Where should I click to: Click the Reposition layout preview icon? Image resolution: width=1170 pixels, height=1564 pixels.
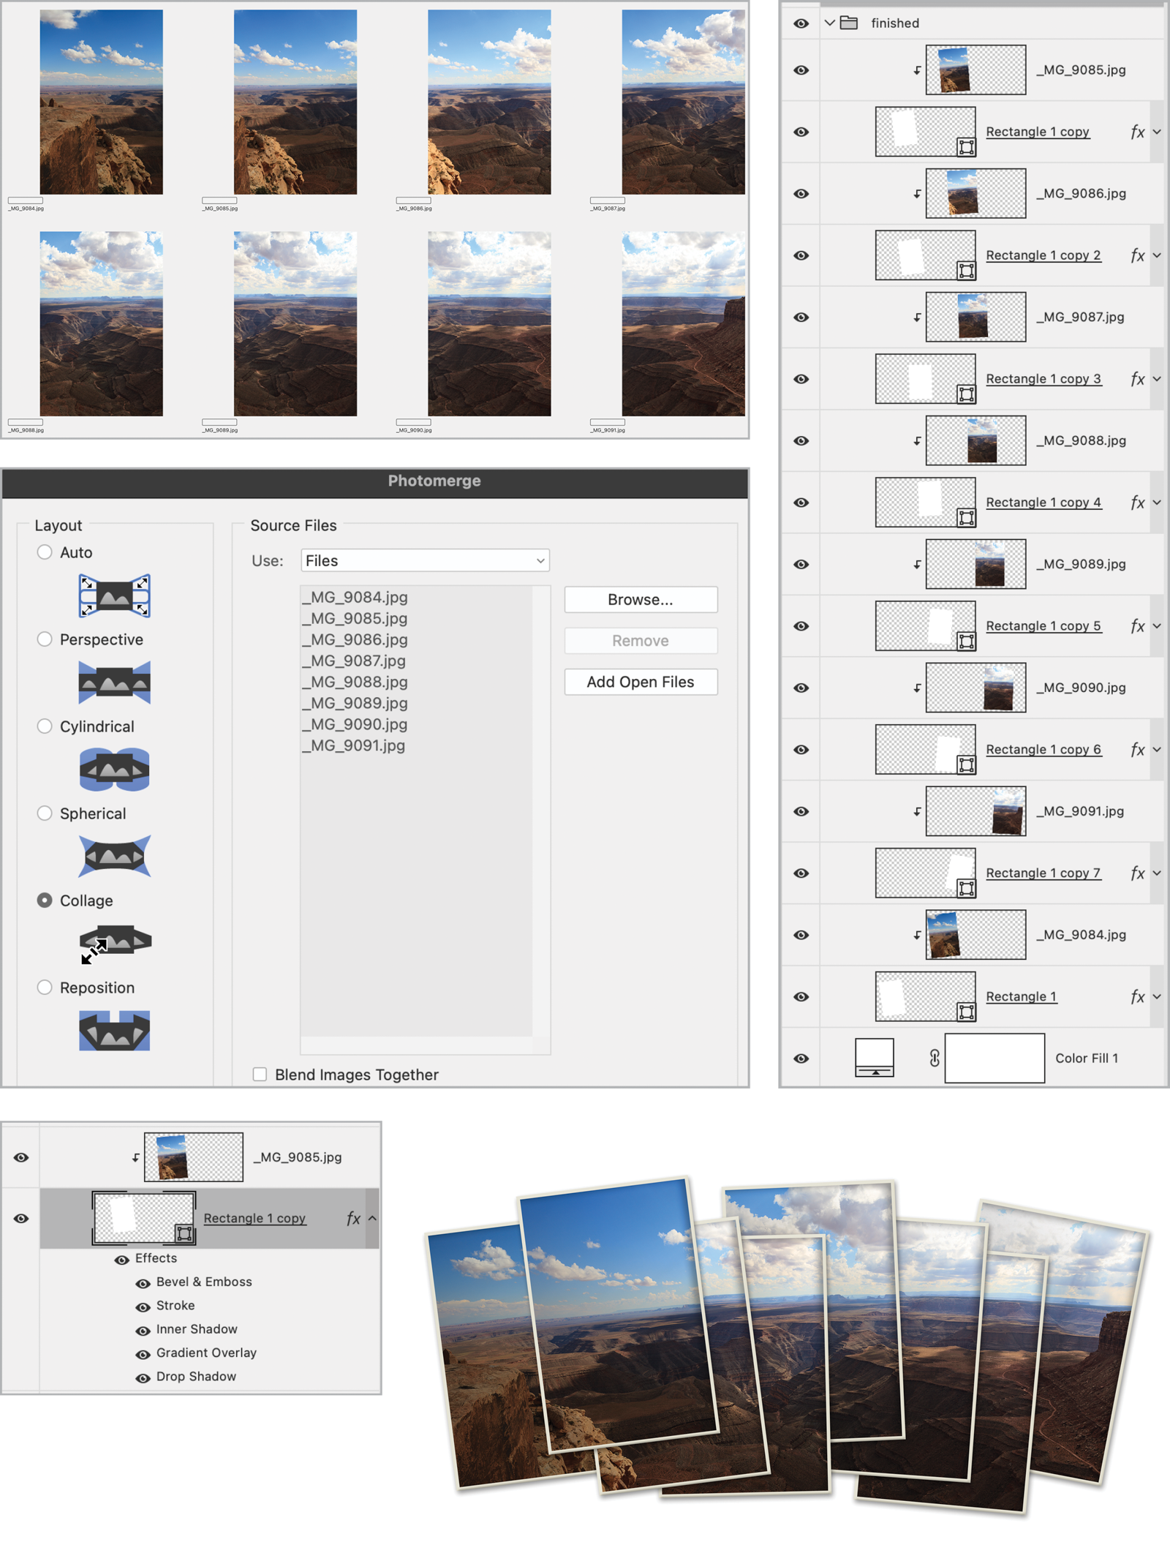coord(114,1031)
